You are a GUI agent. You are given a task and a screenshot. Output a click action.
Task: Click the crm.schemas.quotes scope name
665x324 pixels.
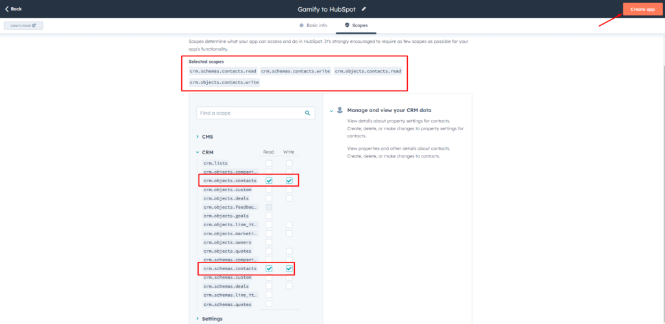pos(227,304)
